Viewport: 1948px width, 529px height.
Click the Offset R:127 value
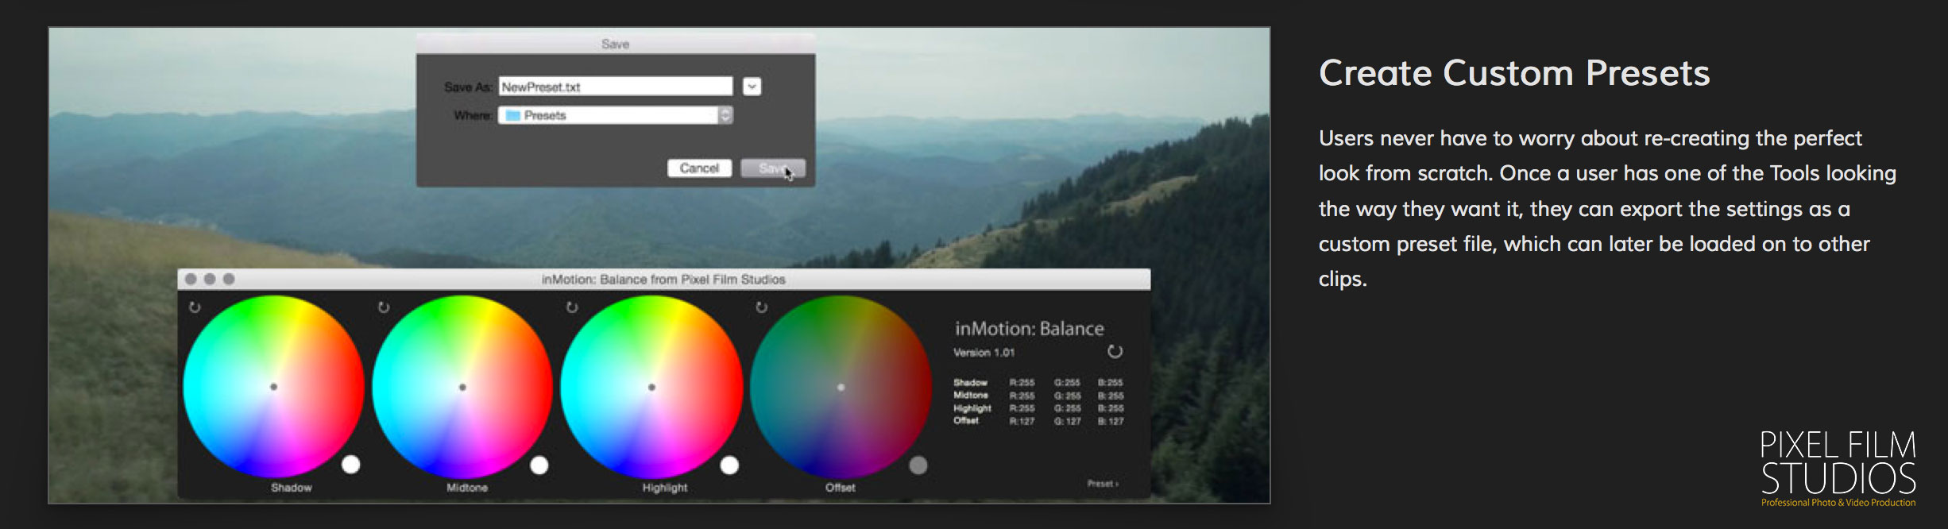[x=1022, y=421]
